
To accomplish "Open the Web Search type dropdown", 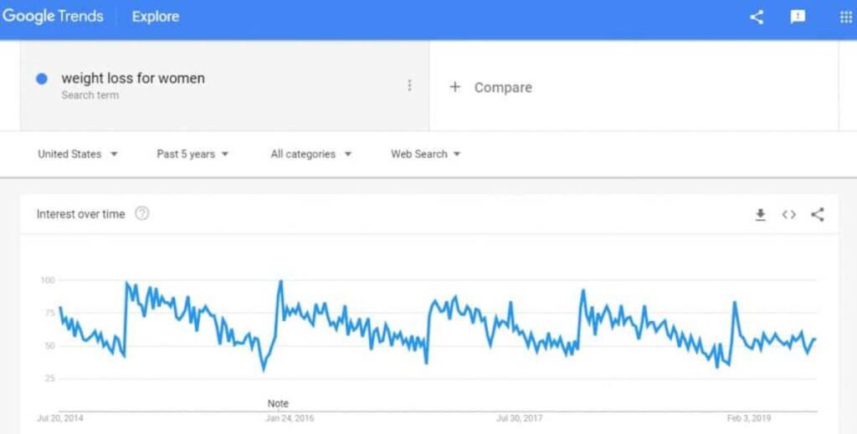I will click(426, 154).
